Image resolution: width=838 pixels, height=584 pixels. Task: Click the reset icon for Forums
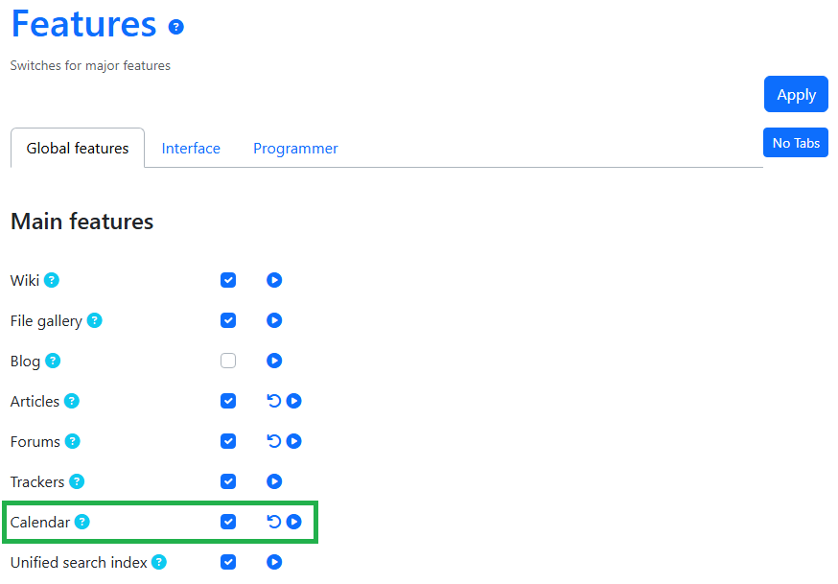(x=274, y=441)
